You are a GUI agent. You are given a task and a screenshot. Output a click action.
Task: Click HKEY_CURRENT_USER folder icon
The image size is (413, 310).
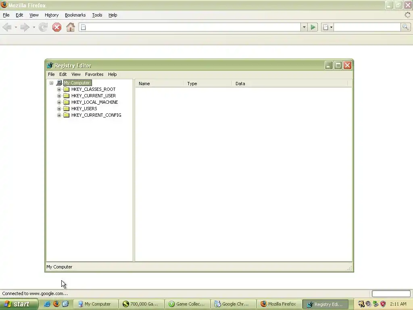[x=67, y=96]
